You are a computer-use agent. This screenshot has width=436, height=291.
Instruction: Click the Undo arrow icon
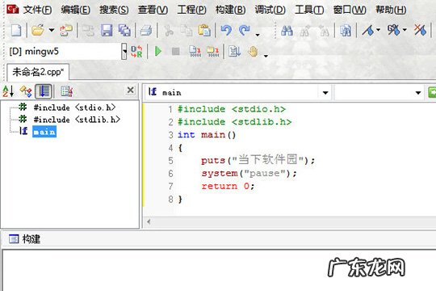[x=226, y=30]
